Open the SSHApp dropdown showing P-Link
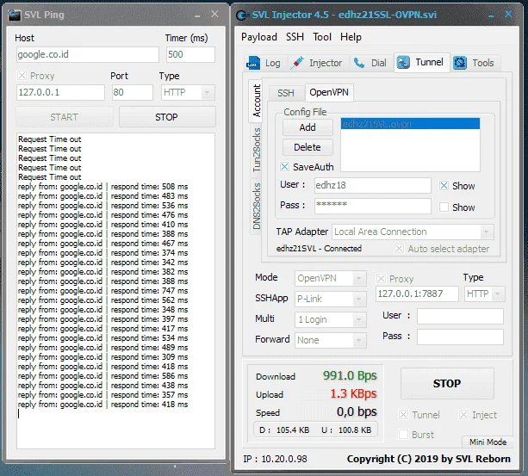Viewport: 528px width, 476px height. (331, 299)
